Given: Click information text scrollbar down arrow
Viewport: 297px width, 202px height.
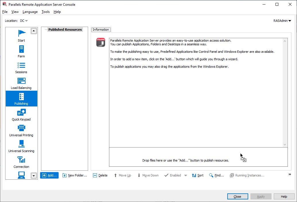Looking at the screenshot, I should [x=285, y=145].
